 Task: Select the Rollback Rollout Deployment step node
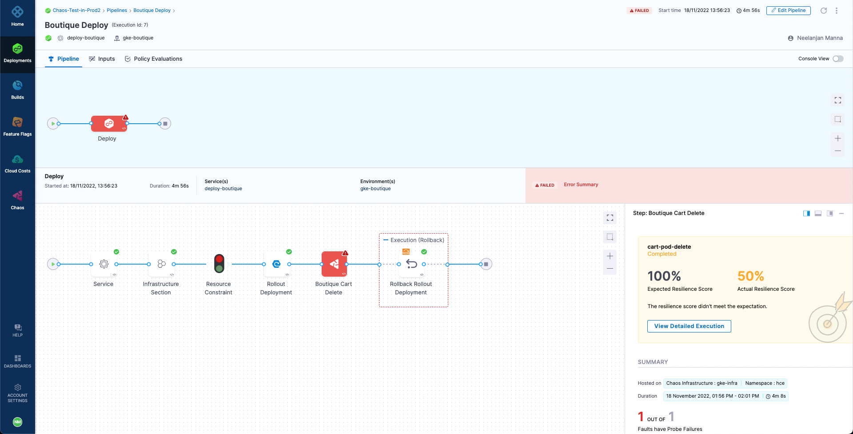pyautogui.click(x=411, y=264)
